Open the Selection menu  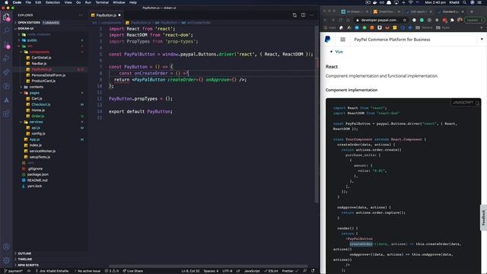pyautogui.click(x=53, y=2)
